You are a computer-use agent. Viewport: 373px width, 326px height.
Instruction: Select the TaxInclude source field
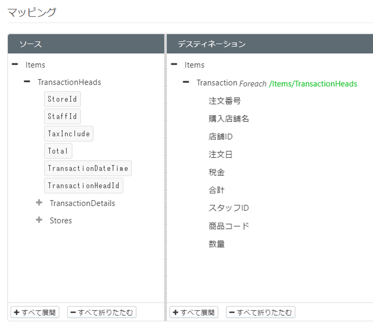69,134
